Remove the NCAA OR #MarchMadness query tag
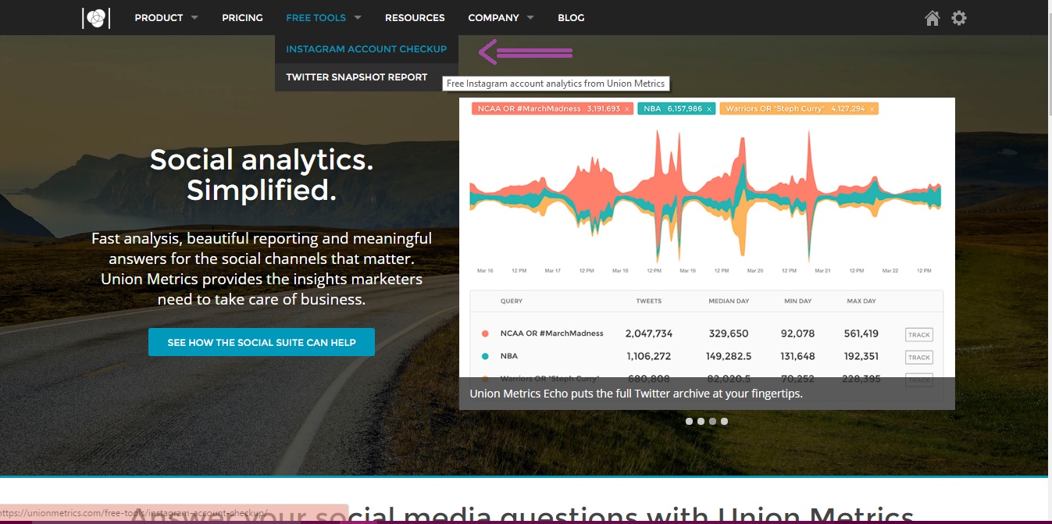The width and height of the screenshot is (1052, 524). [x=627, y=109]
